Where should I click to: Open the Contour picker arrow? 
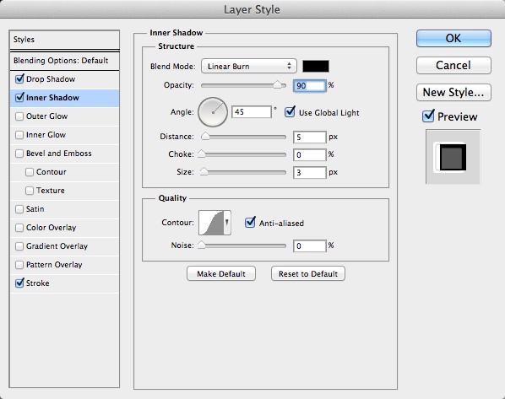(x=227, y=223)
